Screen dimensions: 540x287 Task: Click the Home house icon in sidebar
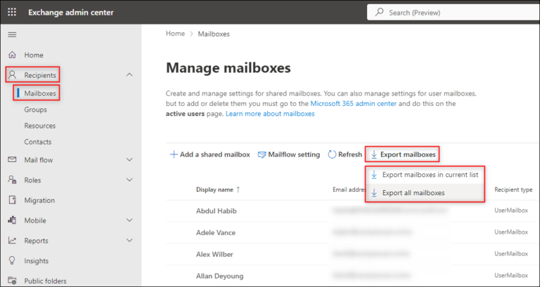click(12, 55)
